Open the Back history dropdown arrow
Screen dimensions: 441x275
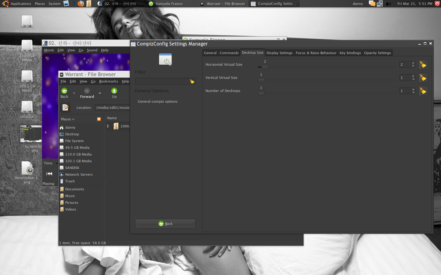pos(74,93)
